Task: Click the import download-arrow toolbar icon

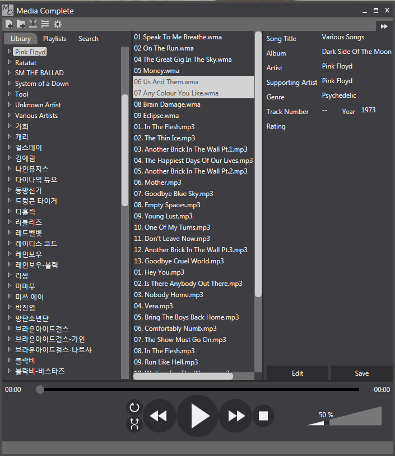Action: pos(33,24)
